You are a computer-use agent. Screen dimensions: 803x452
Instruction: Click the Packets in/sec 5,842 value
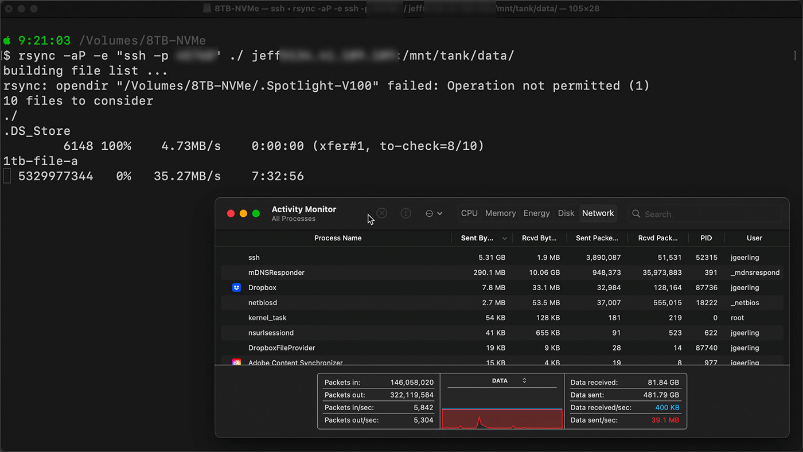click(423, 407)
